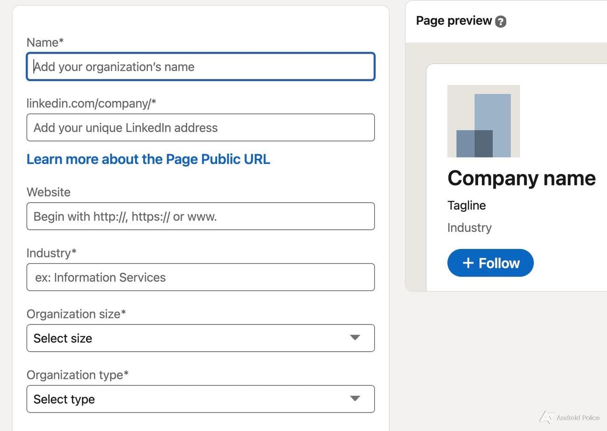Screen dimensions: 607x431
Task: Click the Tagline text in preview card
Action: coord(466,205)
